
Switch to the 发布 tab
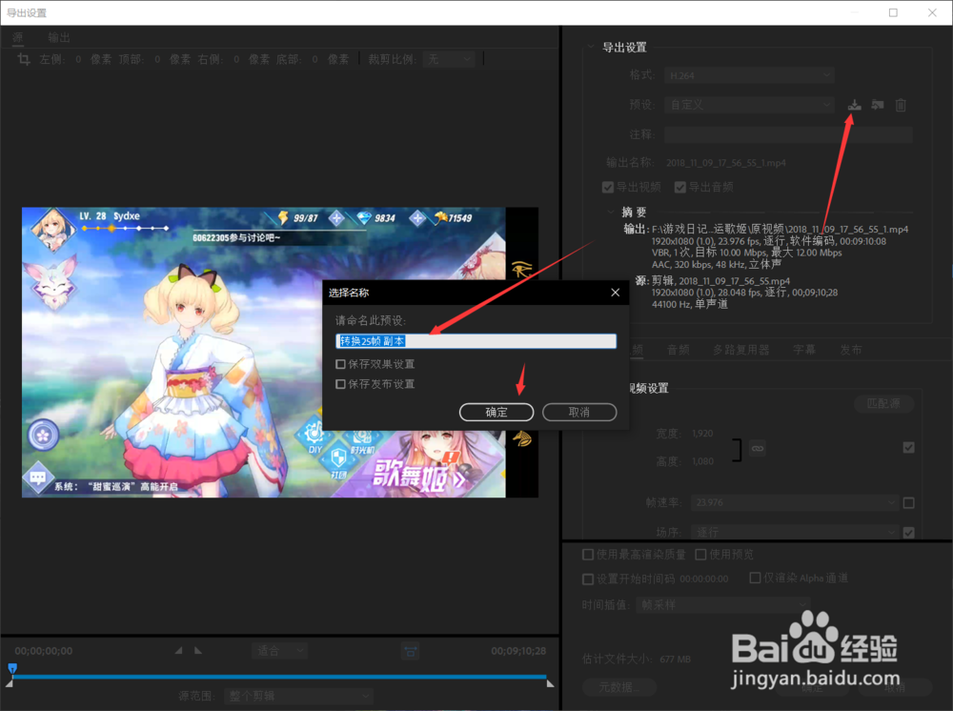851,350
